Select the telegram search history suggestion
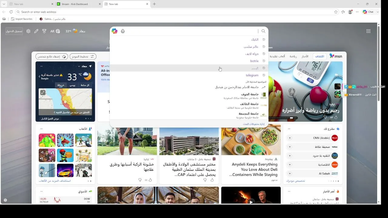Image resolution: width=388 pixels, height=218 pixels. tap(189, 75)
